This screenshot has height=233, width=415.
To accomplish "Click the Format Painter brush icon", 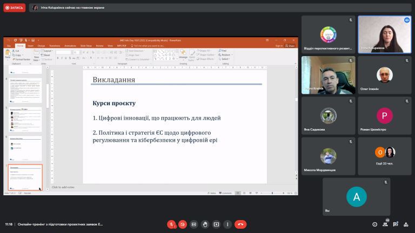I will [14, 59].
